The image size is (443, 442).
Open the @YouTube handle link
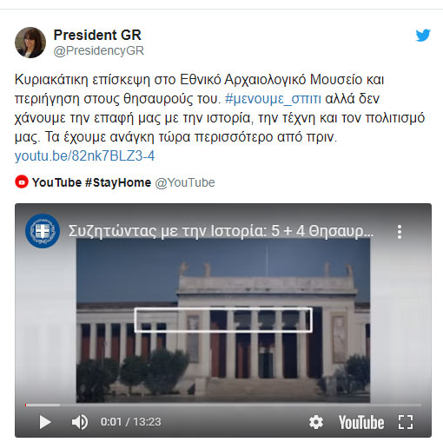[185, 182]
